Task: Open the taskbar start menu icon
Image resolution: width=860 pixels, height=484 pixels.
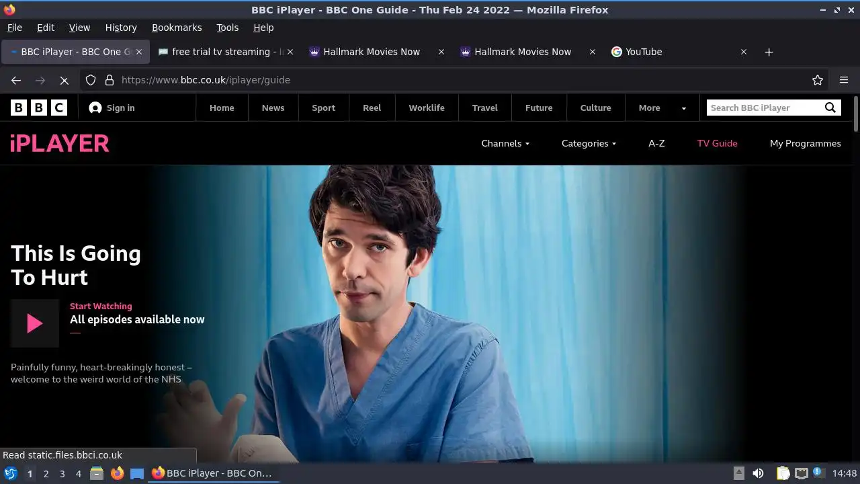Action: (x=10, y=473)
